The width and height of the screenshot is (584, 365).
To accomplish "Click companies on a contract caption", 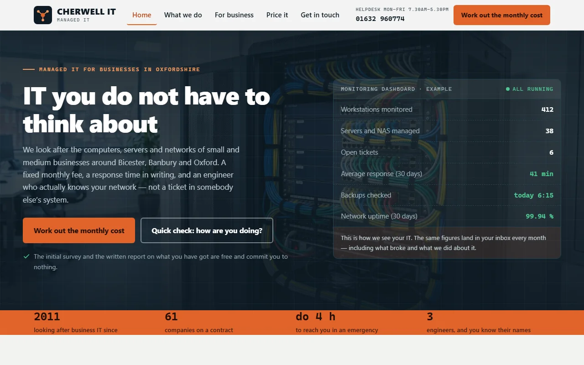I will click(x=199, y=330).
